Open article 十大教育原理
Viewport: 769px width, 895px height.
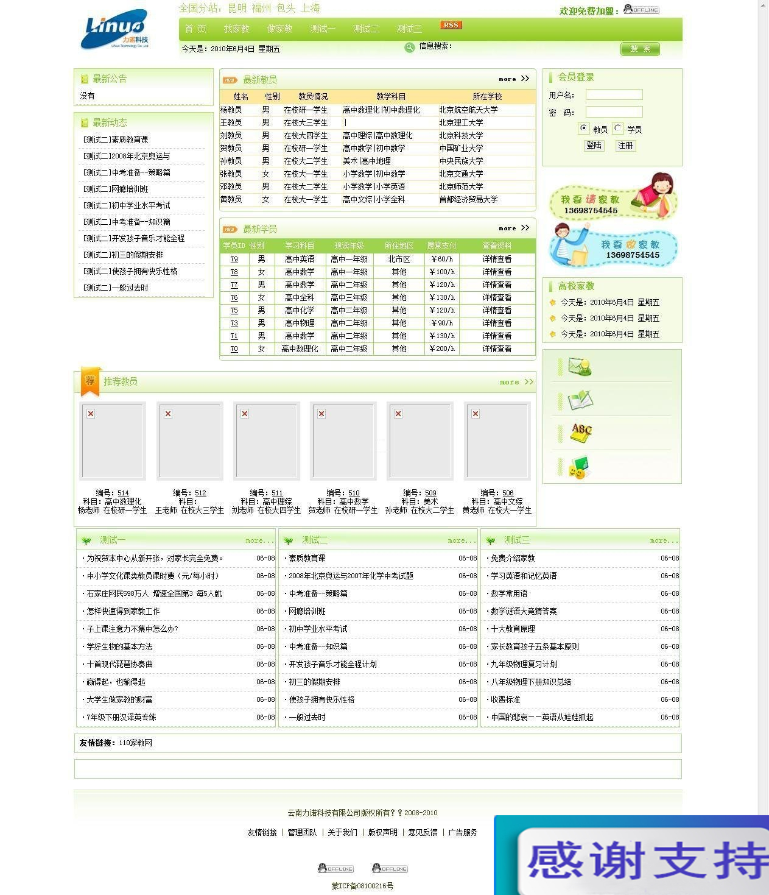[513, 629]
